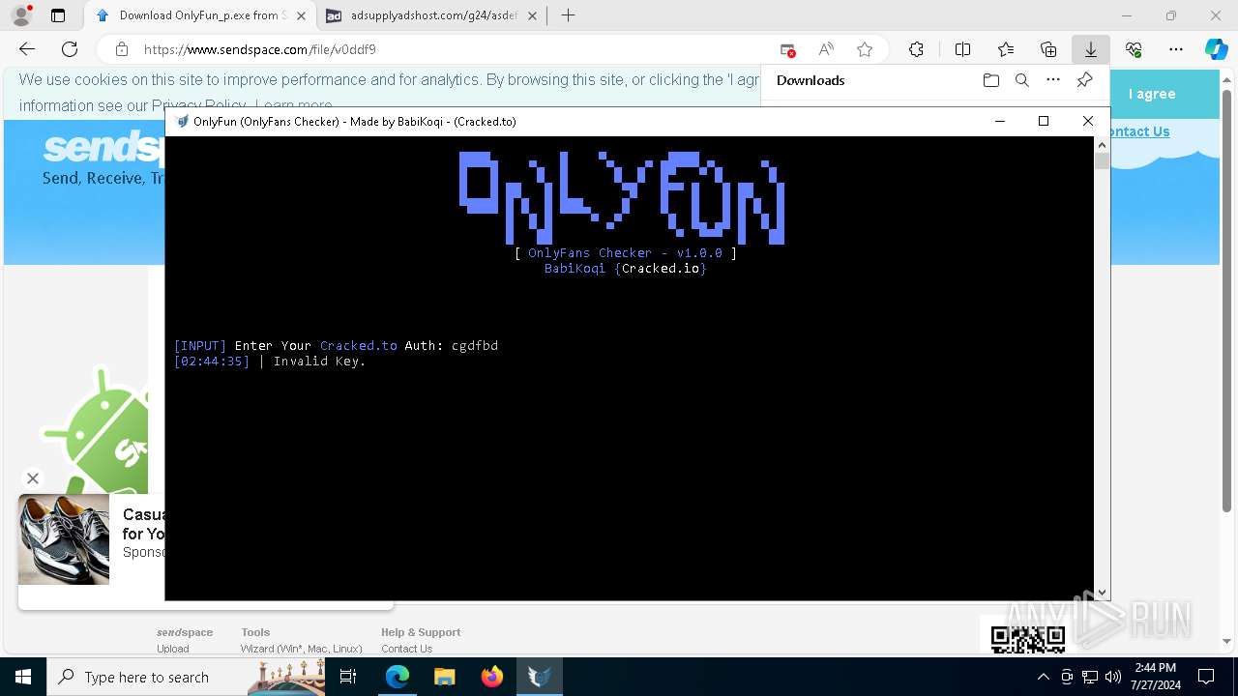Screen dimensions: 1238x696
Task: Activate the Read aloud icon
Action: click(826, 49)
